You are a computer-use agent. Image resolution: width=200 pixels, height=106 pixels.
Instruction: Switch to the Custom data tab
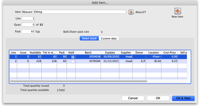coord(108,38)
